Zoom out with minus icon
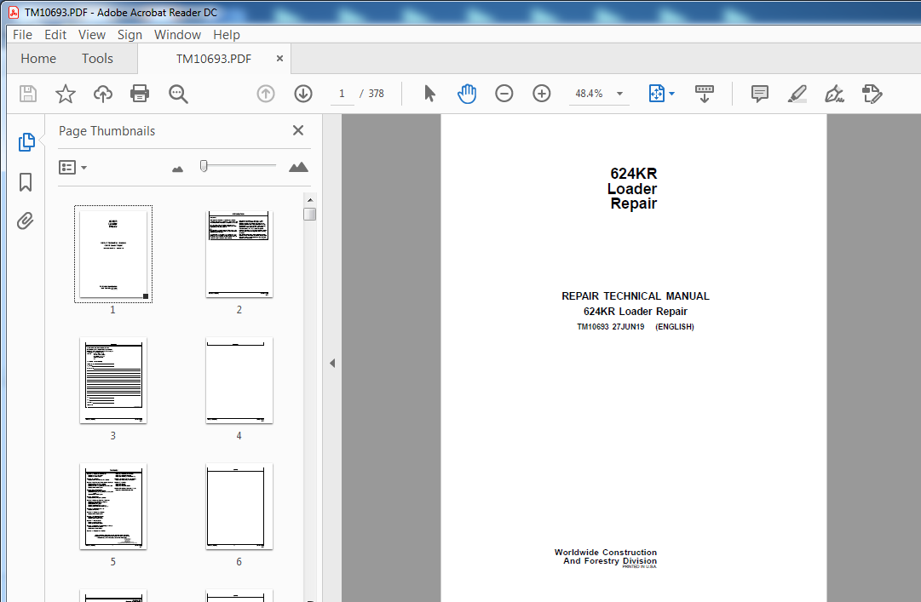The image size is (921, 602). pos(504,94)
